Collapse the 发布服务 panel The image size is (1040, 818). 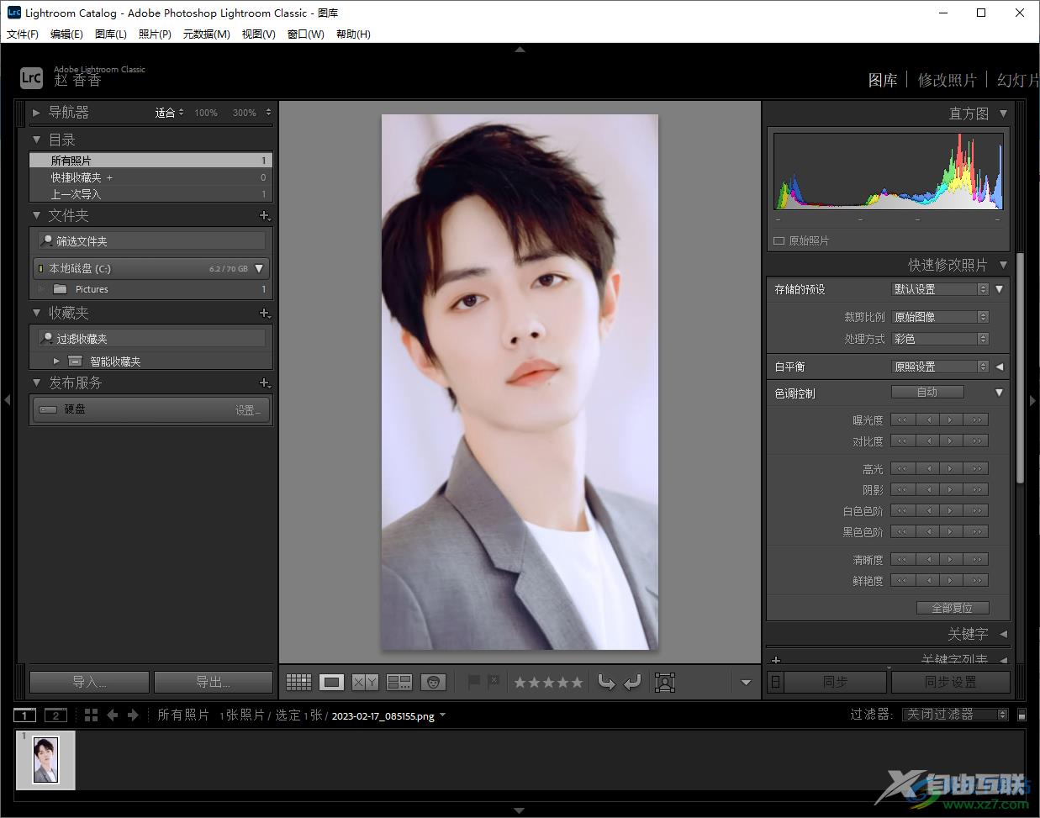(36, 383)
